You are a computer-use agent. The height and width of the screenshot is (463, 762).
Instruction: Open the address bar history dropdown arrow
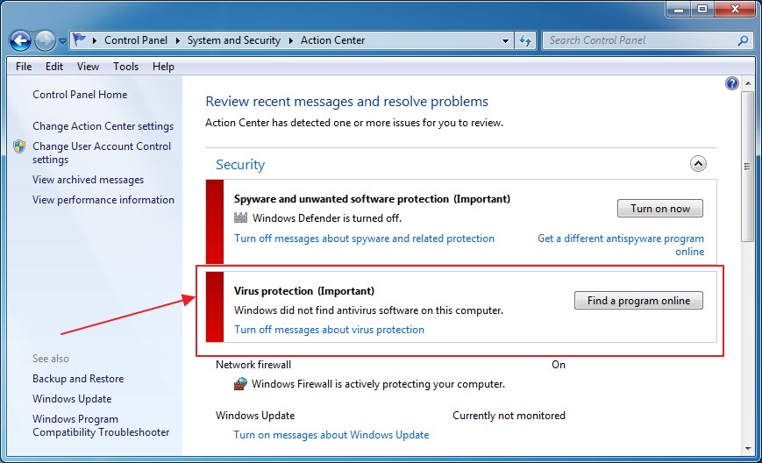tap(506, 40)
